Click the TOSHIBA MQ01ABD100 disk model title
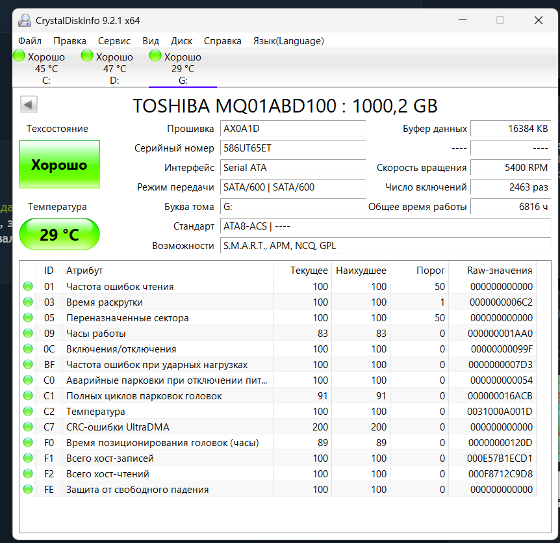This screenshot has width=560, height=543. coord(285,105)
